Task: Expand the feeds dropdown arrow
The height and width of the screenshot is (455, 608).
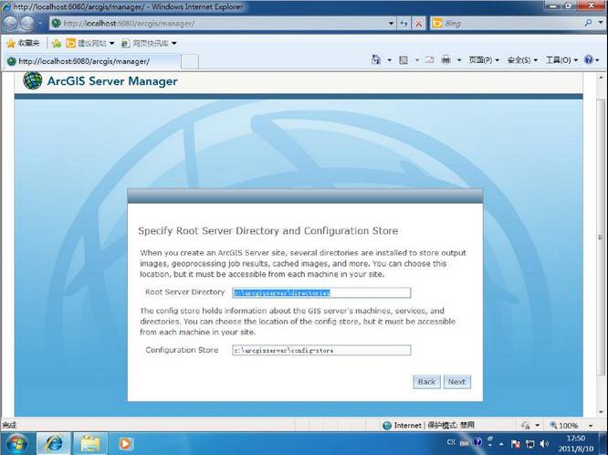Action: [417, 60]
